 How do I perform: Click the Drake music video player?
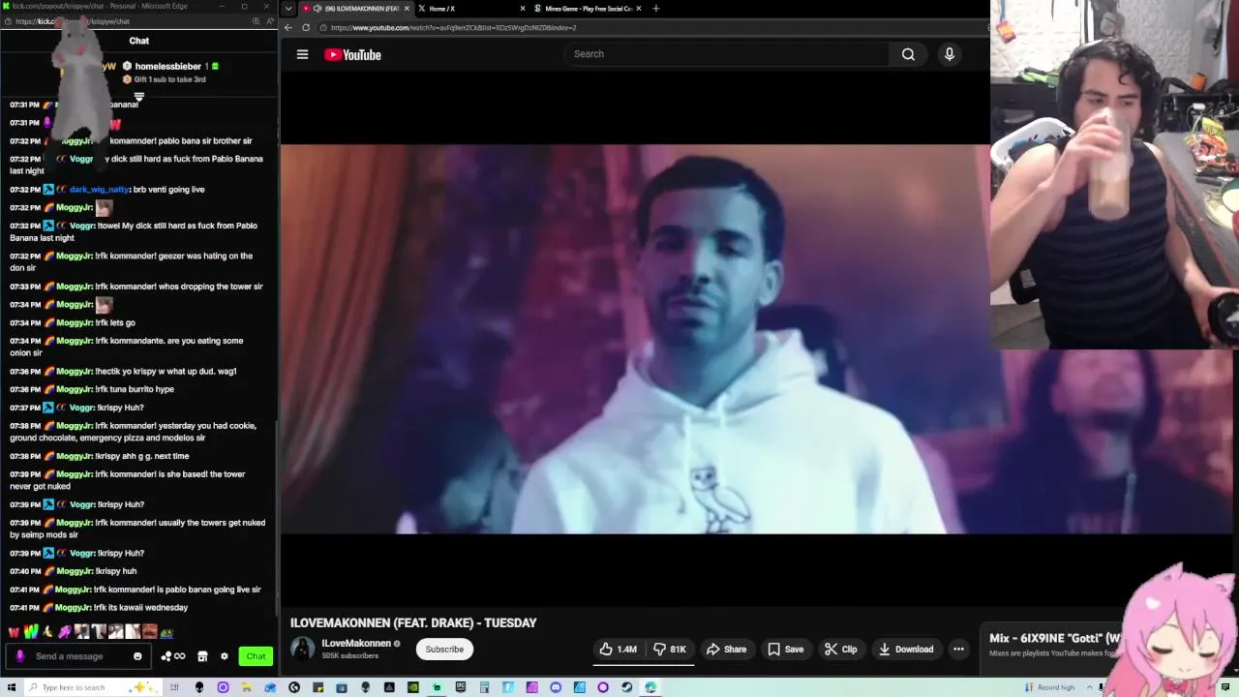pyautogui.click(x=635, y=339)
